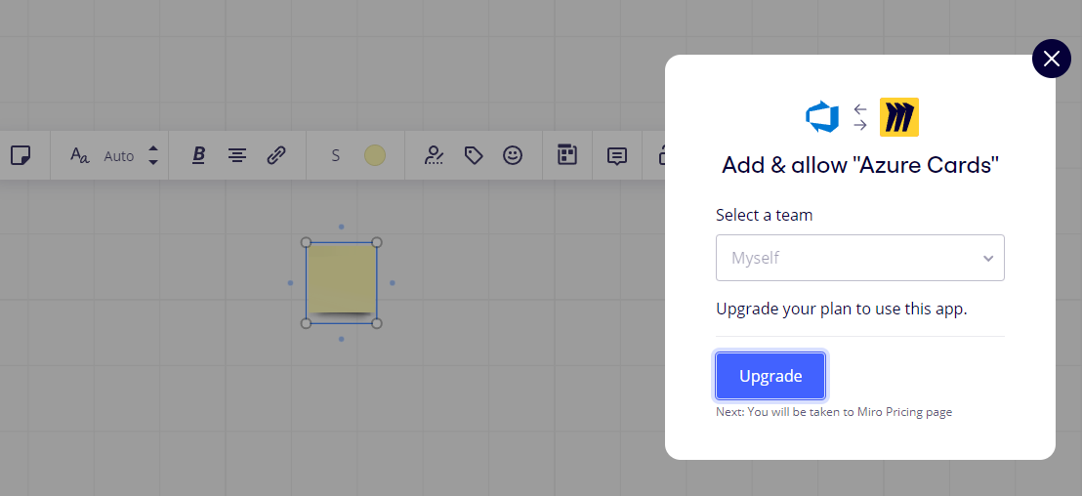Click the Azure DevOps logo icon
Image resolution: width=1082 pixels, height=496 pixels.
(x=822, y=117)
